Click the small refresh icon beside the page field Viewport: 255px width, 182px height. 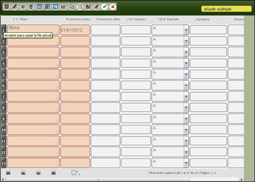pyautogui.click(x=78, y=173)
